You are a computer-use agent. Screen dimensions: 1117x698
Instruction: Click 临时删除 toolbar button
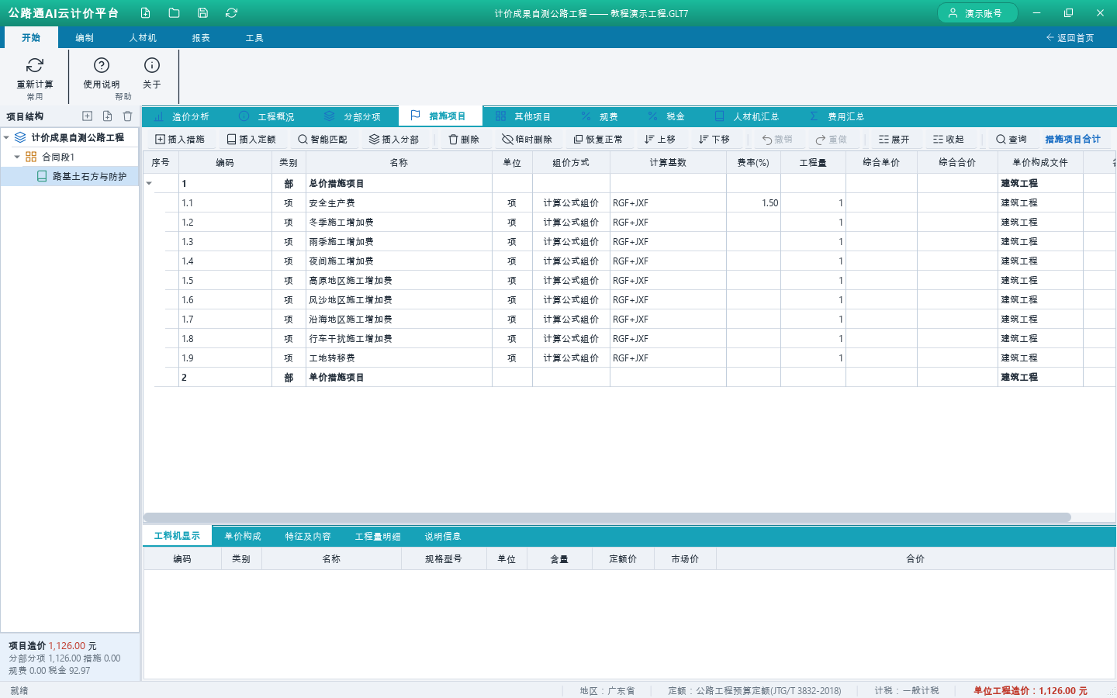pyautogui.click(x=527, y=140)
